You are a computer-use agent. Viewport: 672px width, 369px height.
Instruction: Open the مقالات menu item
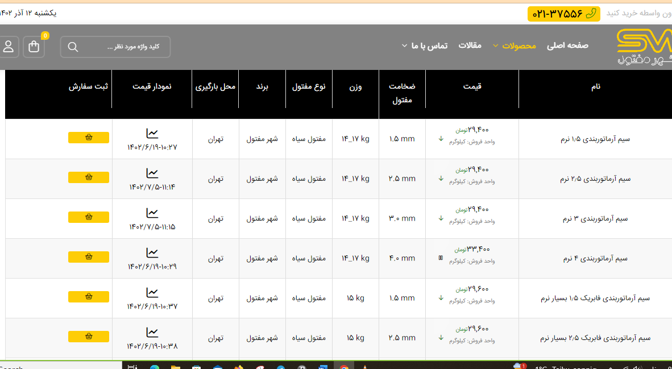[x=470, y=45]
